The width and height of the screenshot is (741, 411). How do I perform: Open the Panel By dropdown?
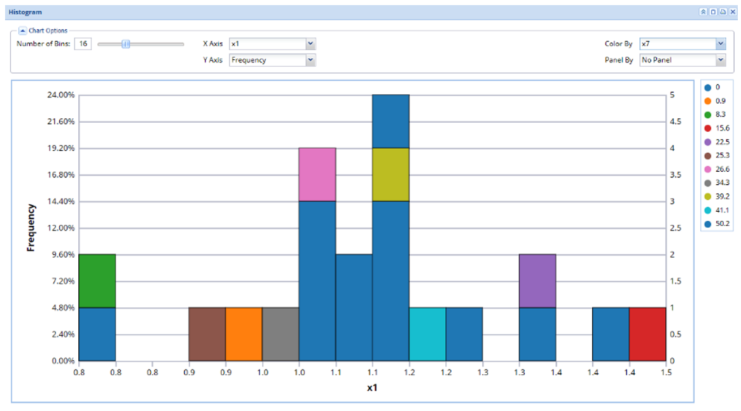pos(720,60)
